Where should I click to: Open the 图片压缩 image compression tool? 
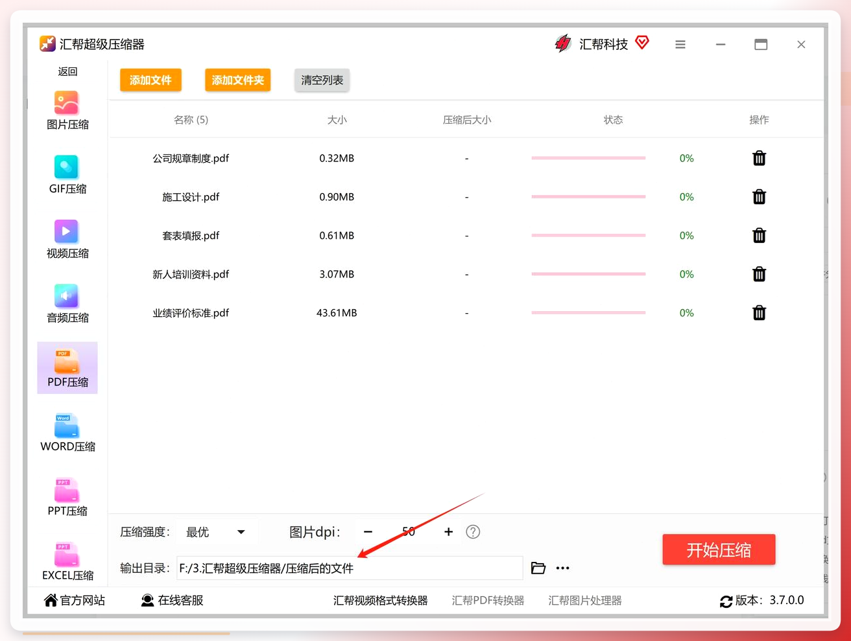[x=67, y=110]
